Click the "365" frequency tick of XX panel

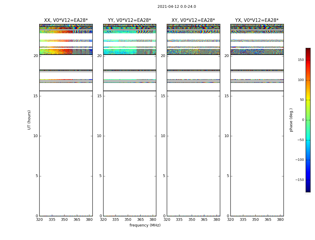77,220
